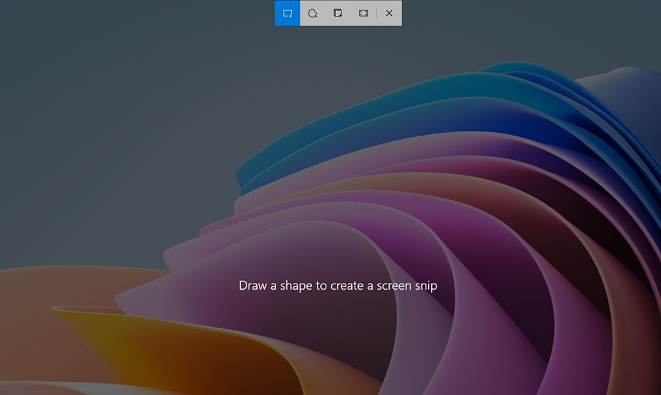This screenshot has width=661, height=395.
Task: Switch to Window Snip mode
Action: (x=337, y=13)
